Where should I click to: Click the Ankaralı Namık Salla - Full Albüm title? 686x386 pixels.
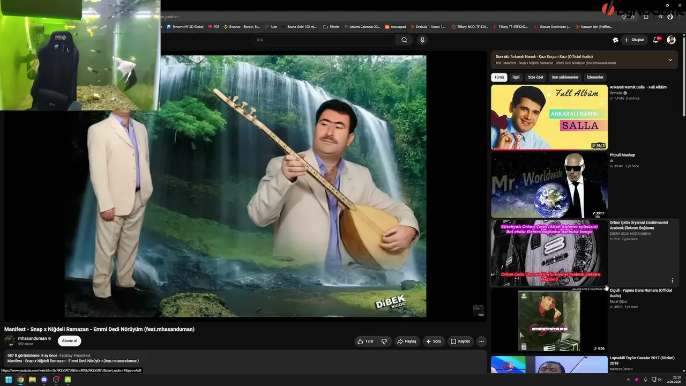pos(638,87)
